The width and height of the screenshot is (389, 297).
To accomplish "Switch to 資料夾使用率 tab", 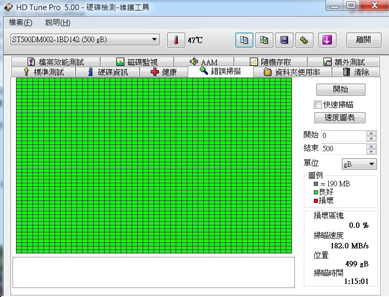I will point(292,72).
